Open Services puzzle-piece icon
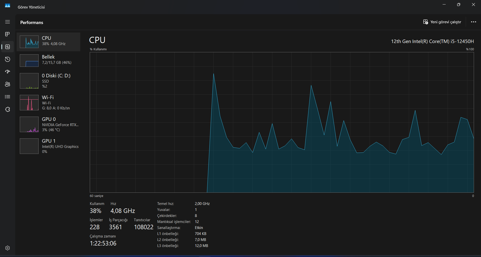This screenshot has width=481, height=257. pyautogui.click(x=8, y=109)
